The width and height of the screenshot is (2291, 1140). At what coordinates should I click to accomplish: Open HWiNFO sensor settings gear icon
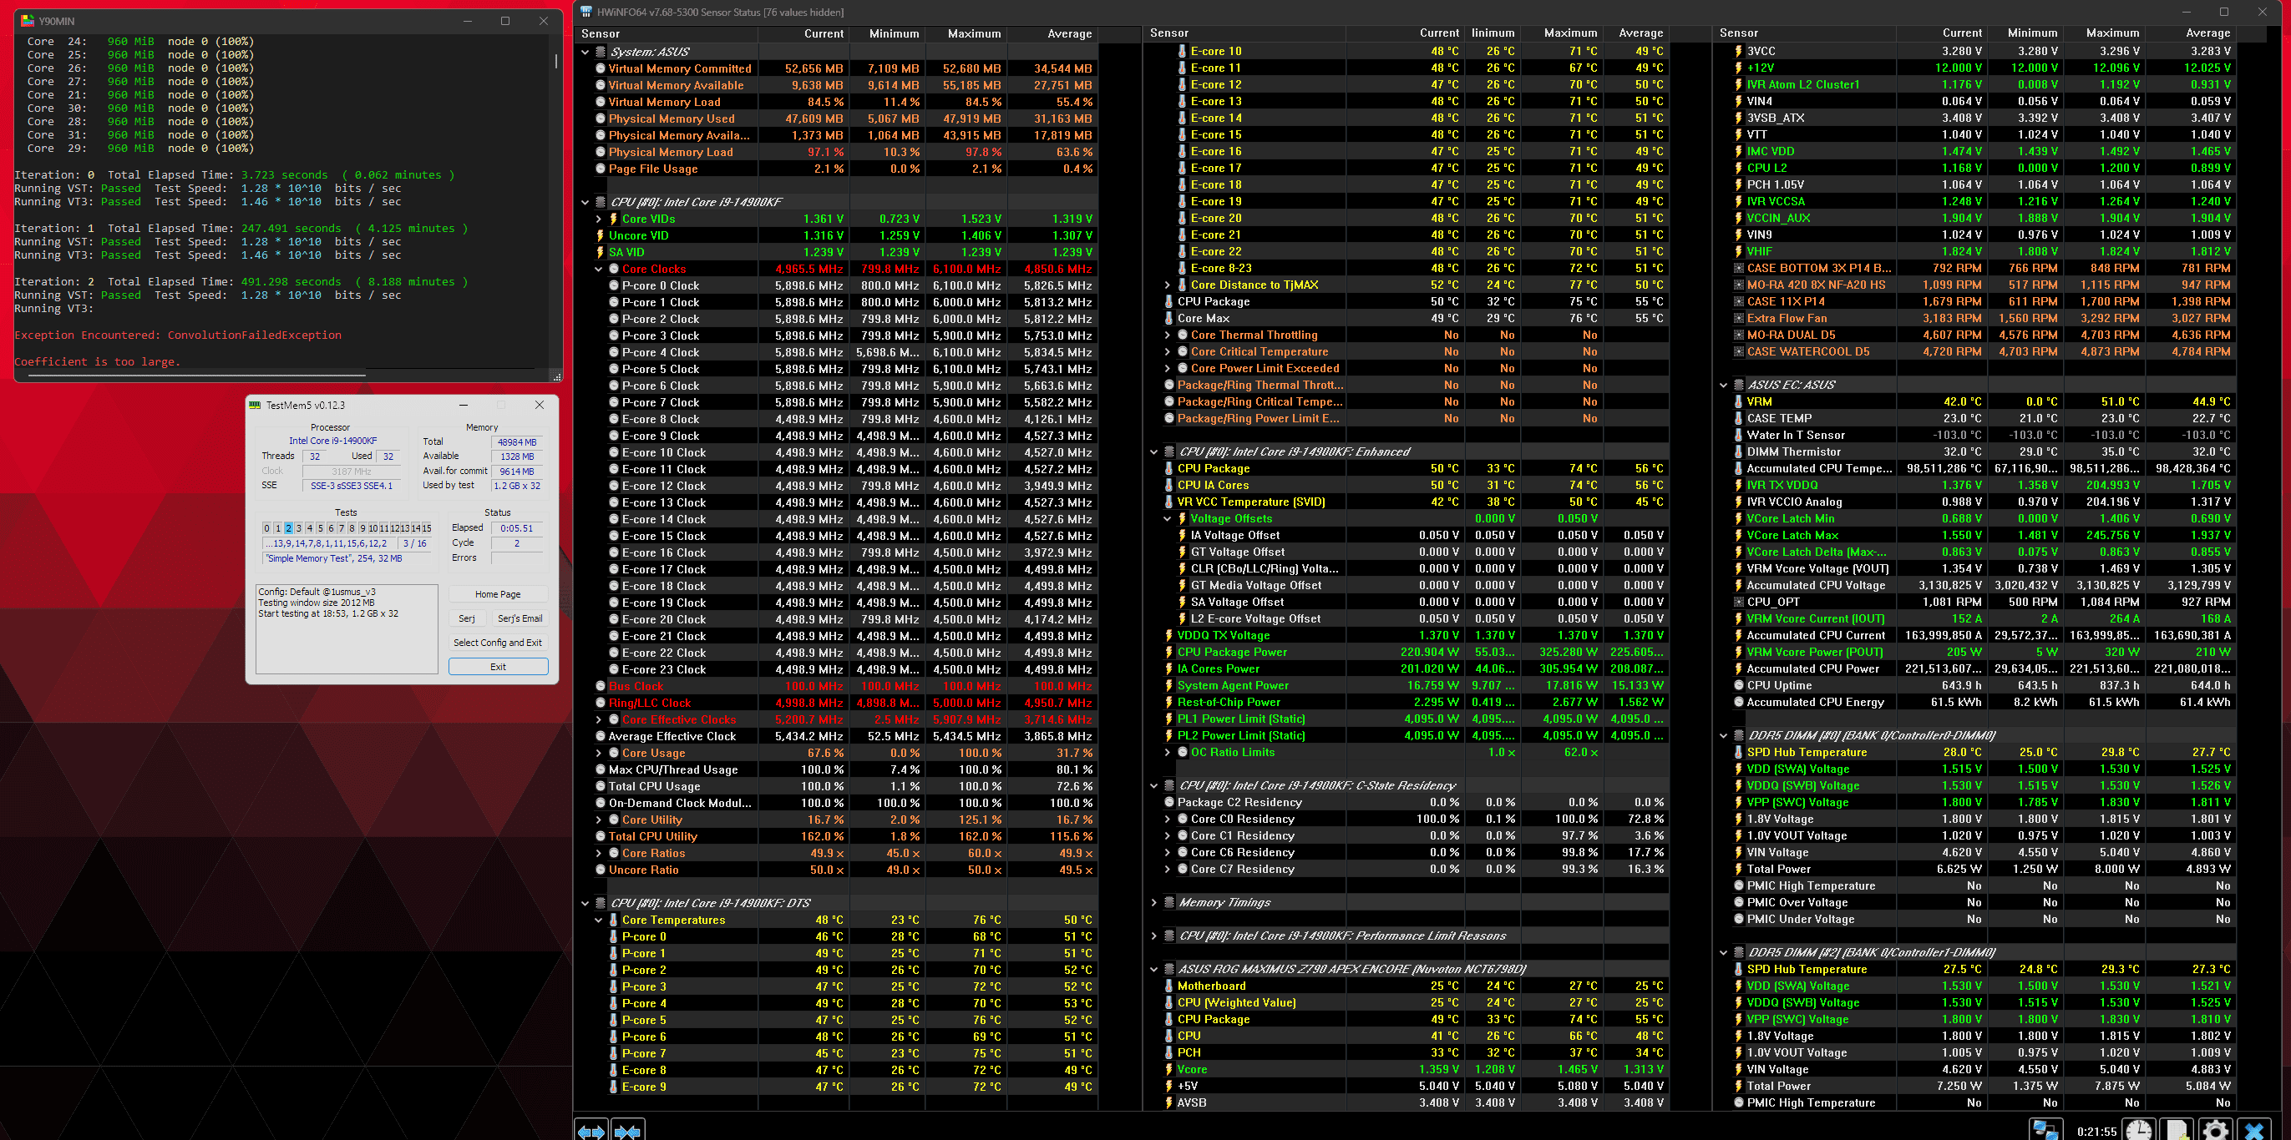pyautogui.click(x=2214, y=1130)
